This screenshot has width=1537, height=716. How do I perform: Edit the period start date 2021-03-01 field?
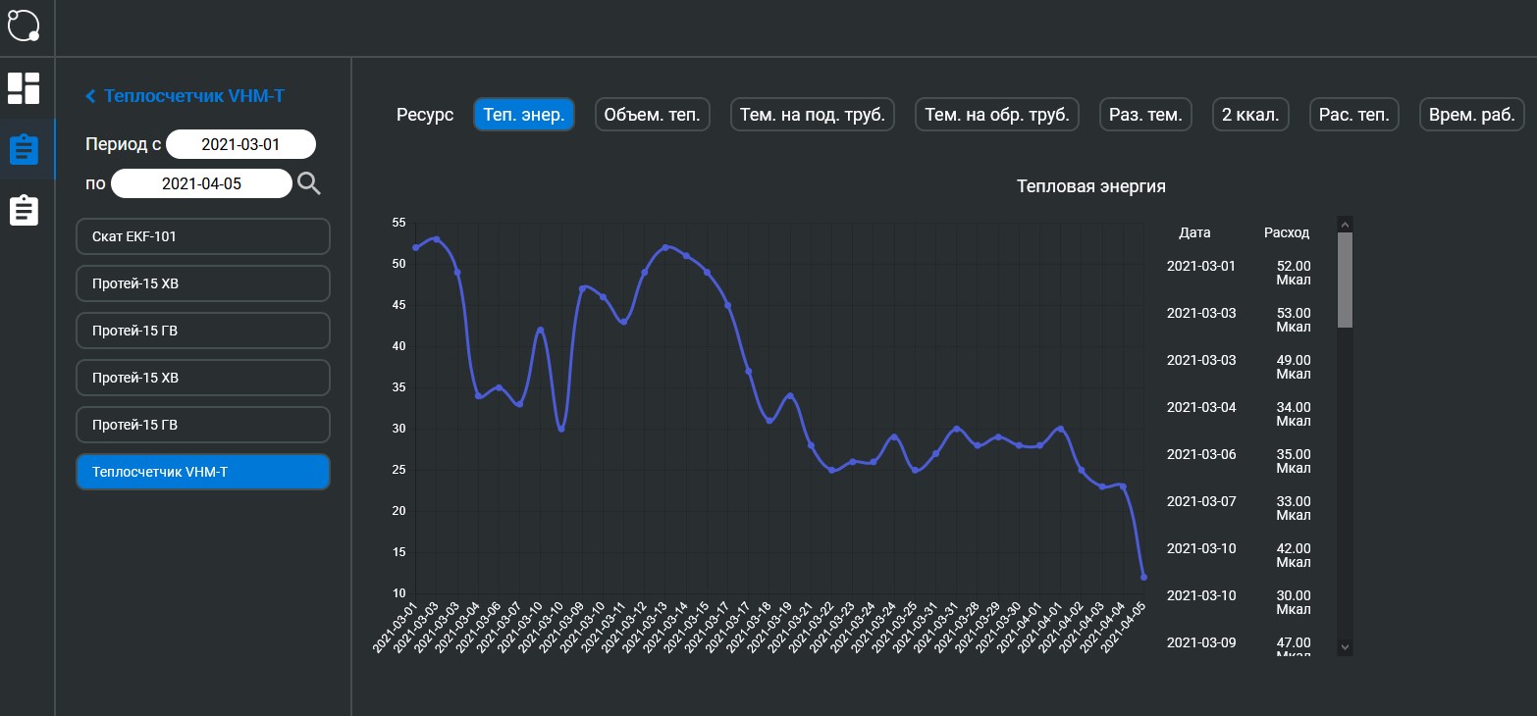click(x=241, y=144)
